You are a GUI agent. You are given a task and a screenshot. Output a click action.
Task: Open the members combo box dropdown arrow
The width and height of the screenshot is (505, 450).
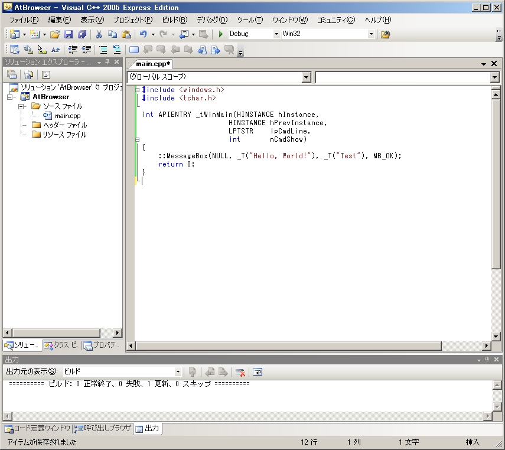click(x=495, y=77)
